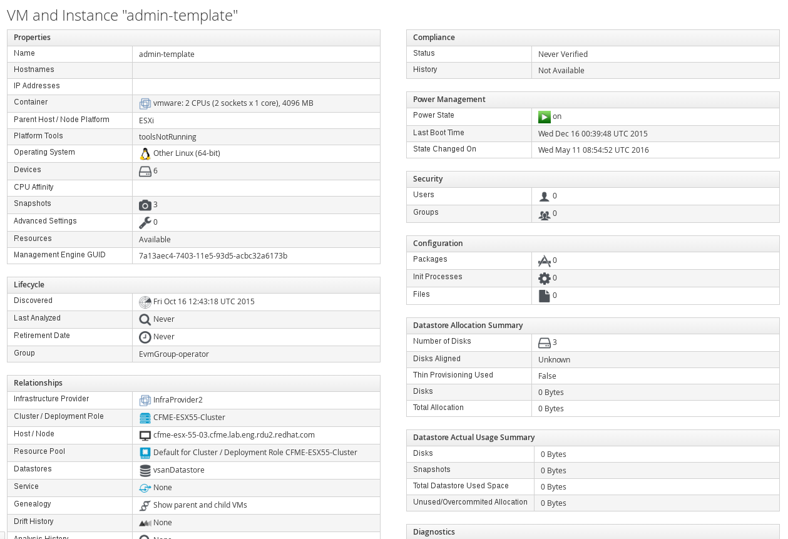Click the toolsNotRunning value

(x=168, y=137)
